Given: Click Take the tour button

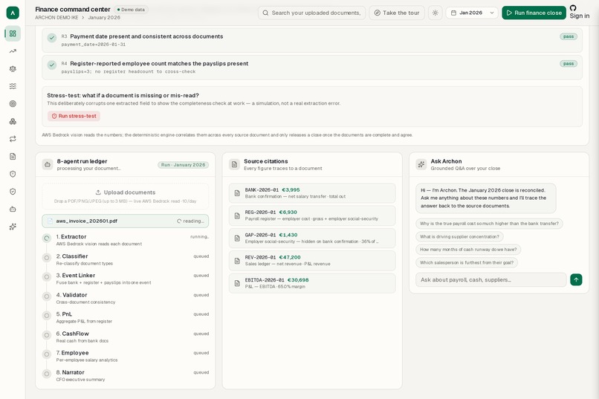Looking at the screenshot, I should [x=397, y=13].
